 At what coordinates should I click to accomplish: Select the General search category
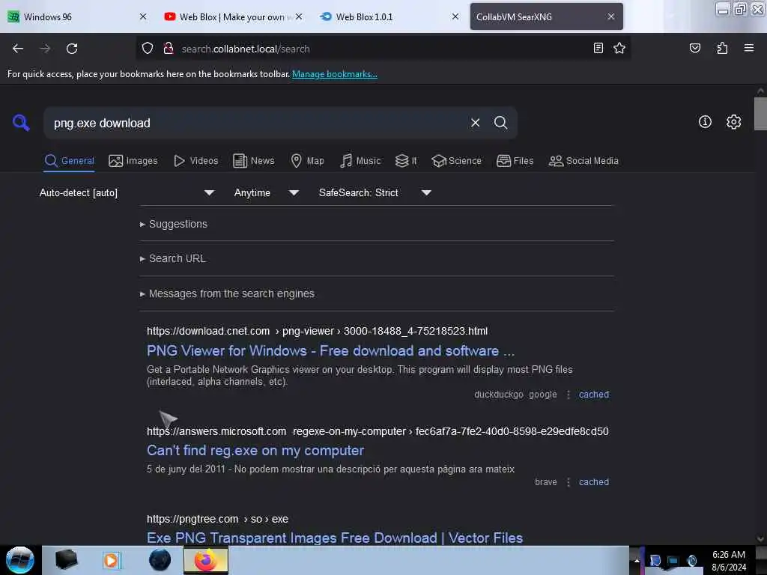coord(69,161)
